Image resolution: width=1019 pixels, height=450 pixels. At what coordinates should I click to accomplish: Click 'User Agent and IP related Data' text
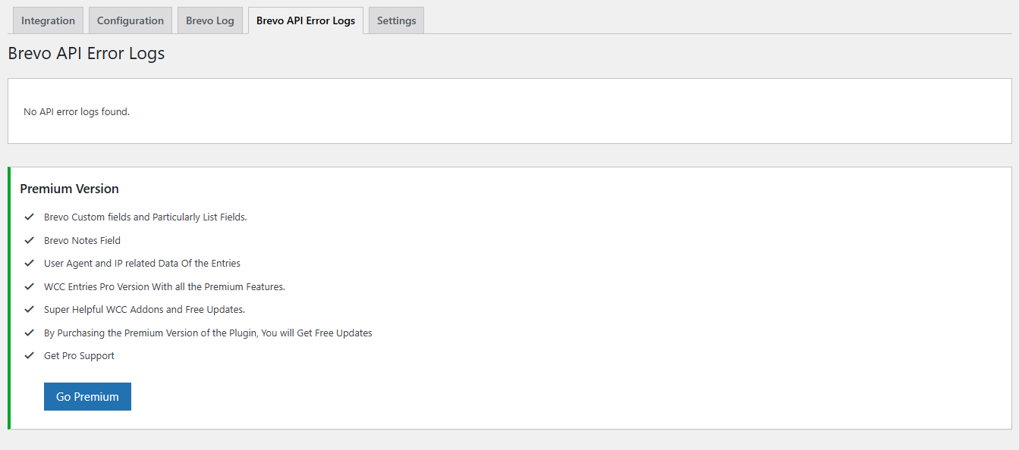[142, 264]
